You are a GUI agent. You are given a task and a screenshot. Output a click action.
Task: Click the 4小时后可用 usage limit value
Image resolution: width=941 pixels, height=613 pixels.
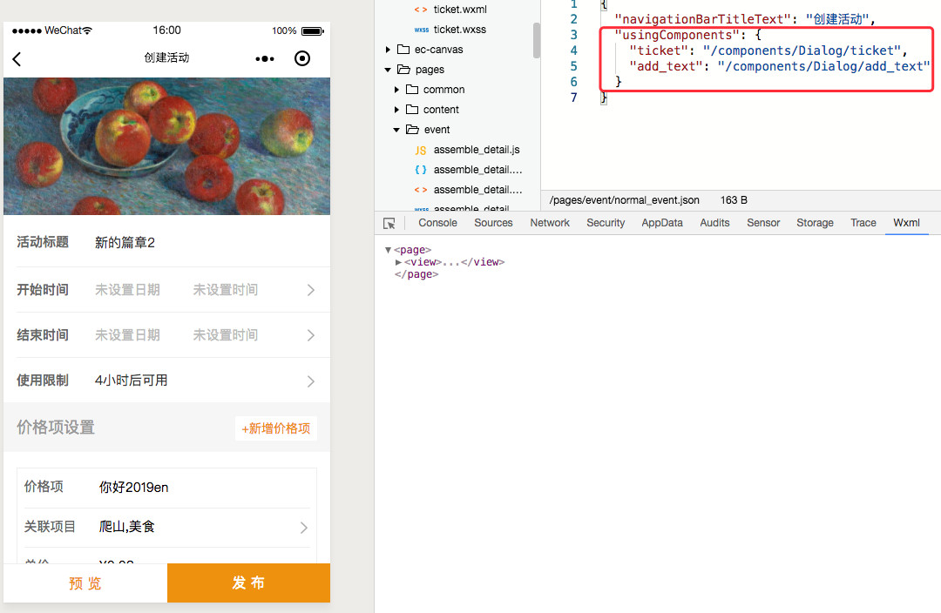(132, 381)
